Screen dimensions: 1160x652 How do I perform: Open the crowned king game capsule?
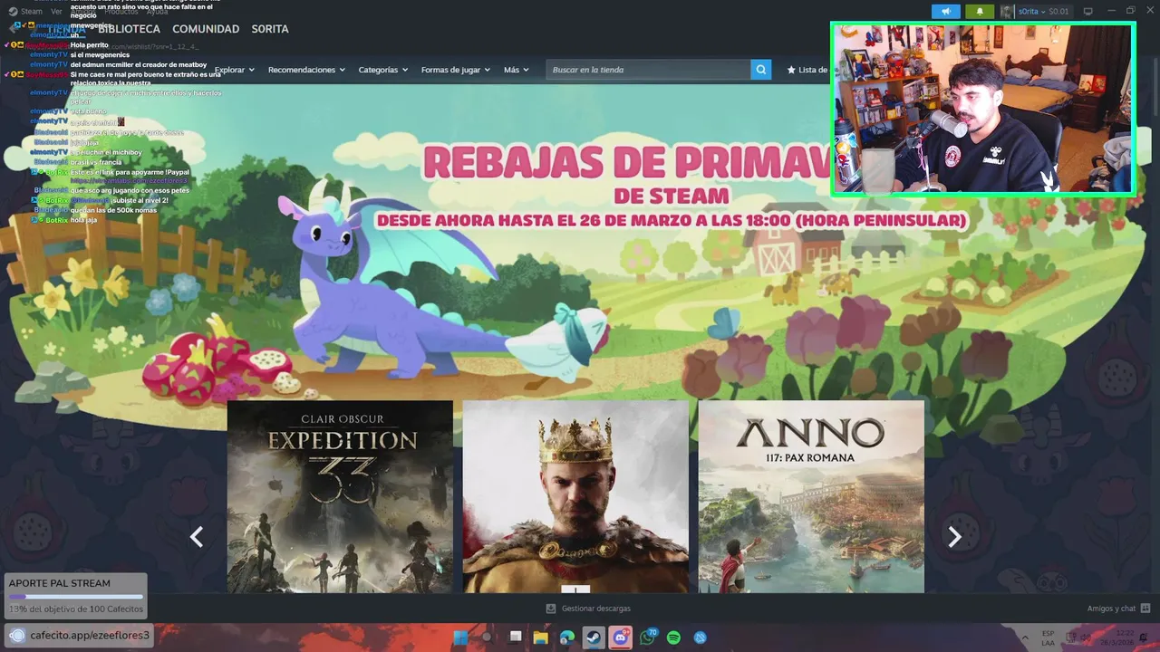point(575,496)
